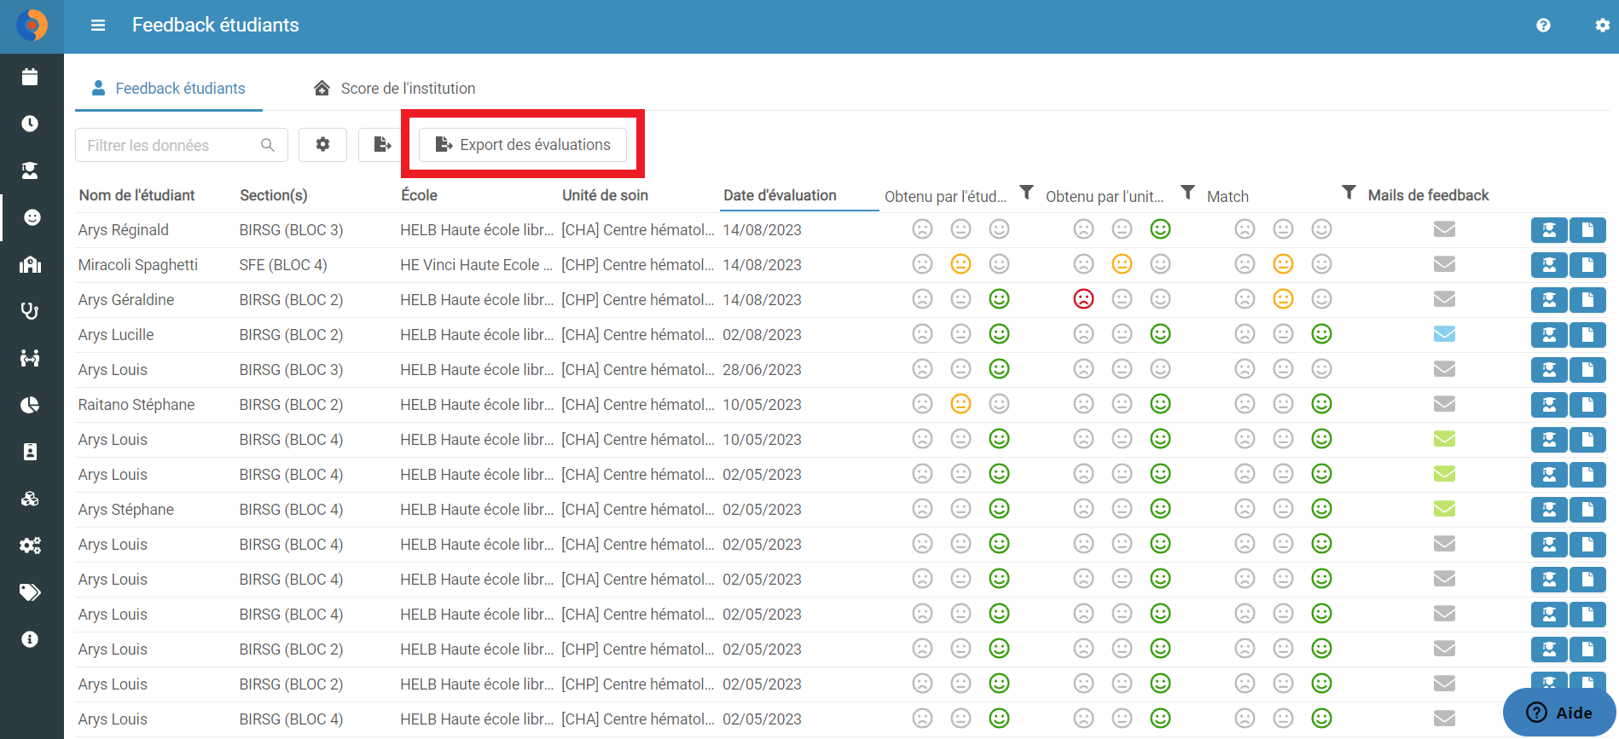
Task: Open the clock icon in the sidebar
Action: (30, 124)
